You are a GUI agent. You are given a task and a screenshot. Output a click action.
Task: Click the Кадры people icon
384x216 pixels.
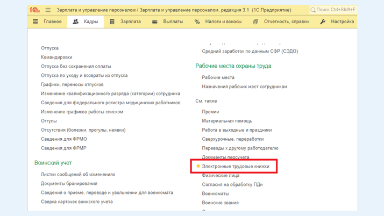tap(76, 22)
